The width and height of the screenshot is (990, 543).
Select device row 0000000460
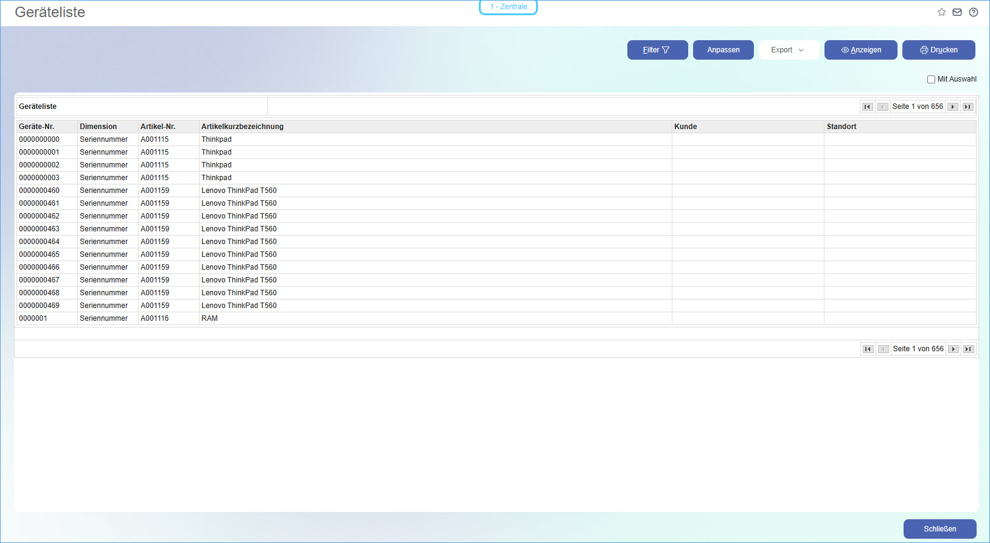point(40,191)
